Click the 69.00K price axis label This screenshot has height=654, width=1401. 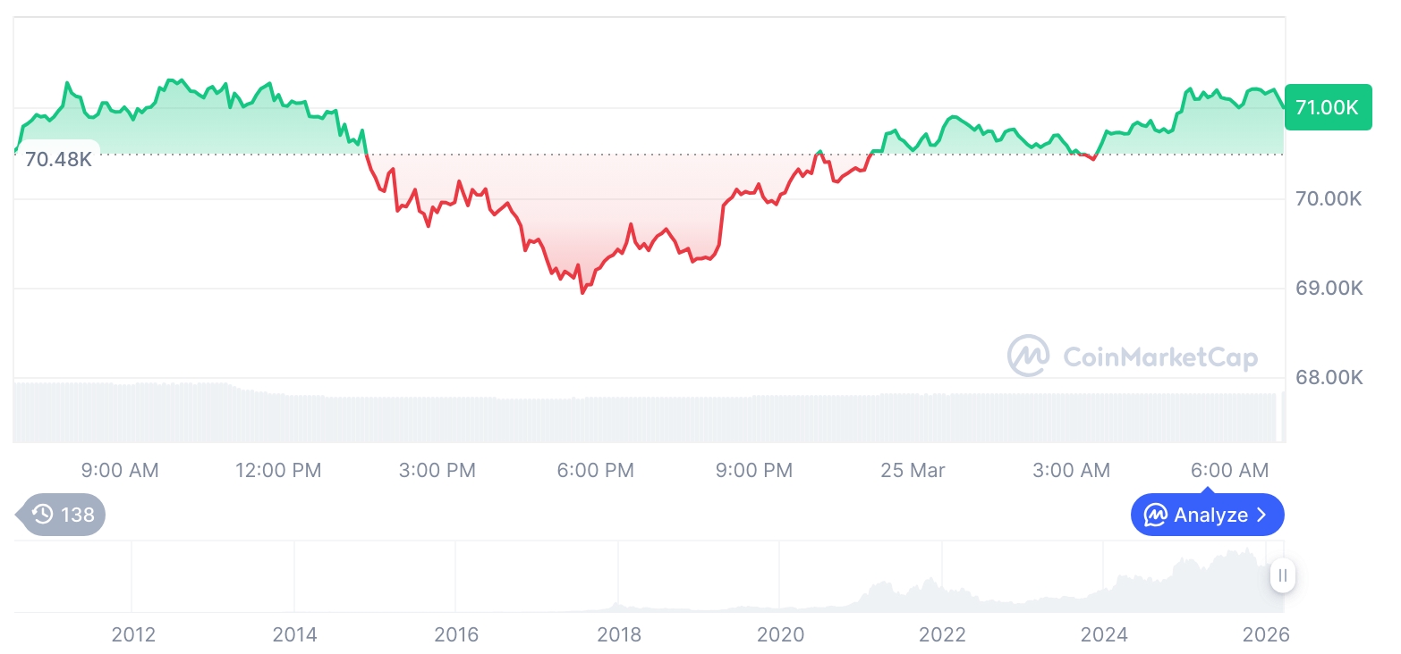[x=1329, y=288]
